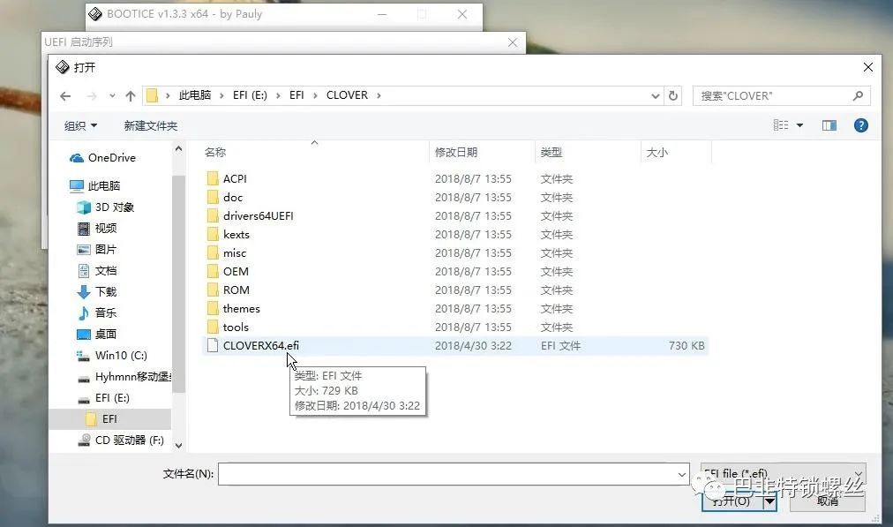Select the EFI subfolder in sidebar
The width and height of the screenshot is (893, 527).
click(x=110, y=418)
